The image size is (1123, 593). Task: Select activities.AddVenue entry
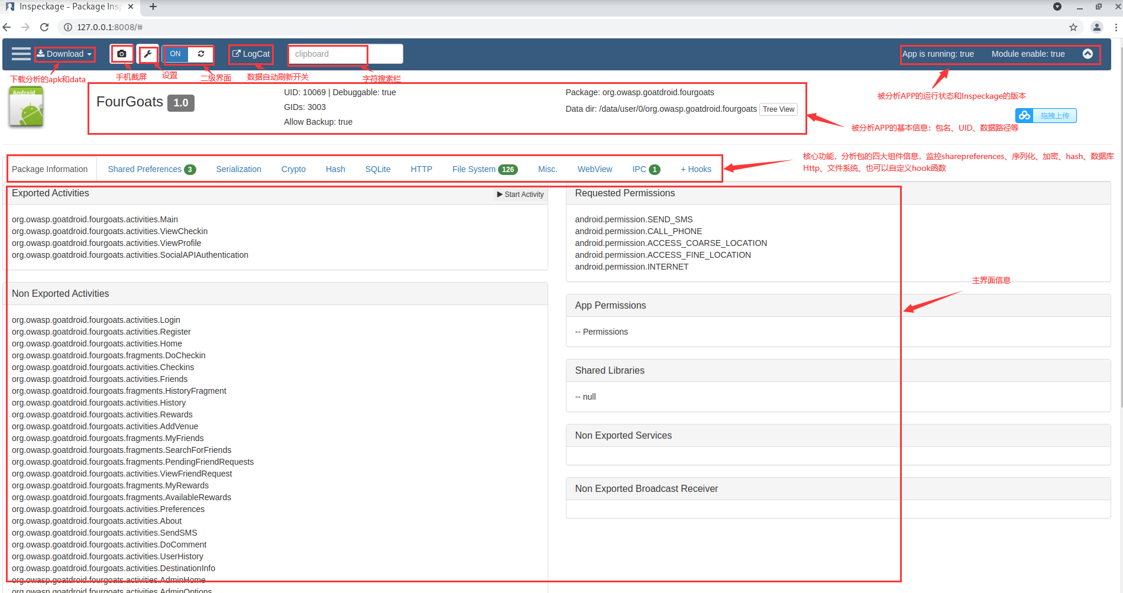point(105,426)
